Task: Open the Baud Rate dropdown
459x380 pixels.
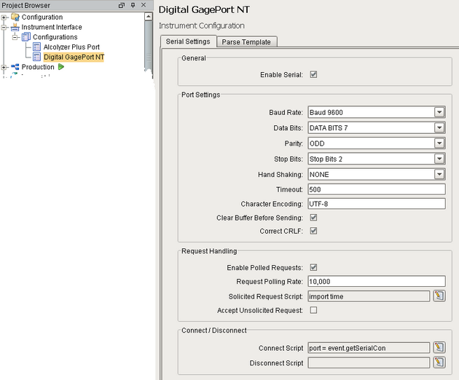Action: [x=439, y=112]
